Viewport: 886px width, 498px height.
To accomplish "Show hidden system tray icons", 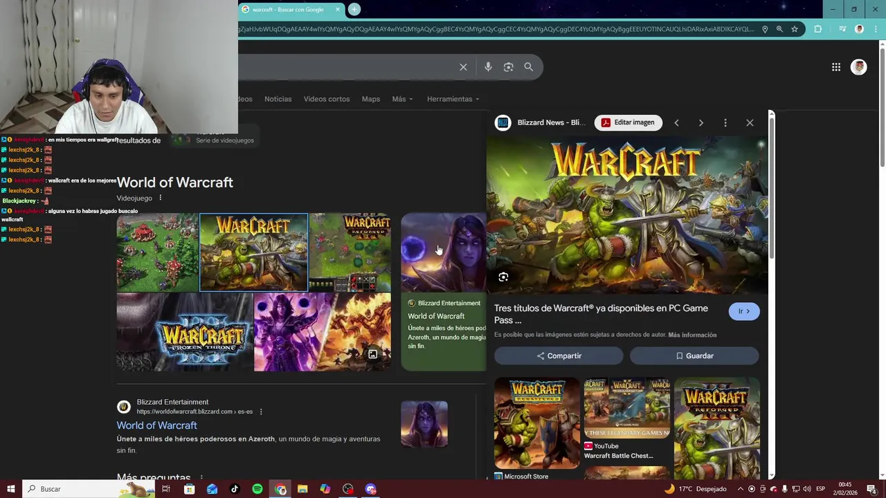I will [740, 489].
